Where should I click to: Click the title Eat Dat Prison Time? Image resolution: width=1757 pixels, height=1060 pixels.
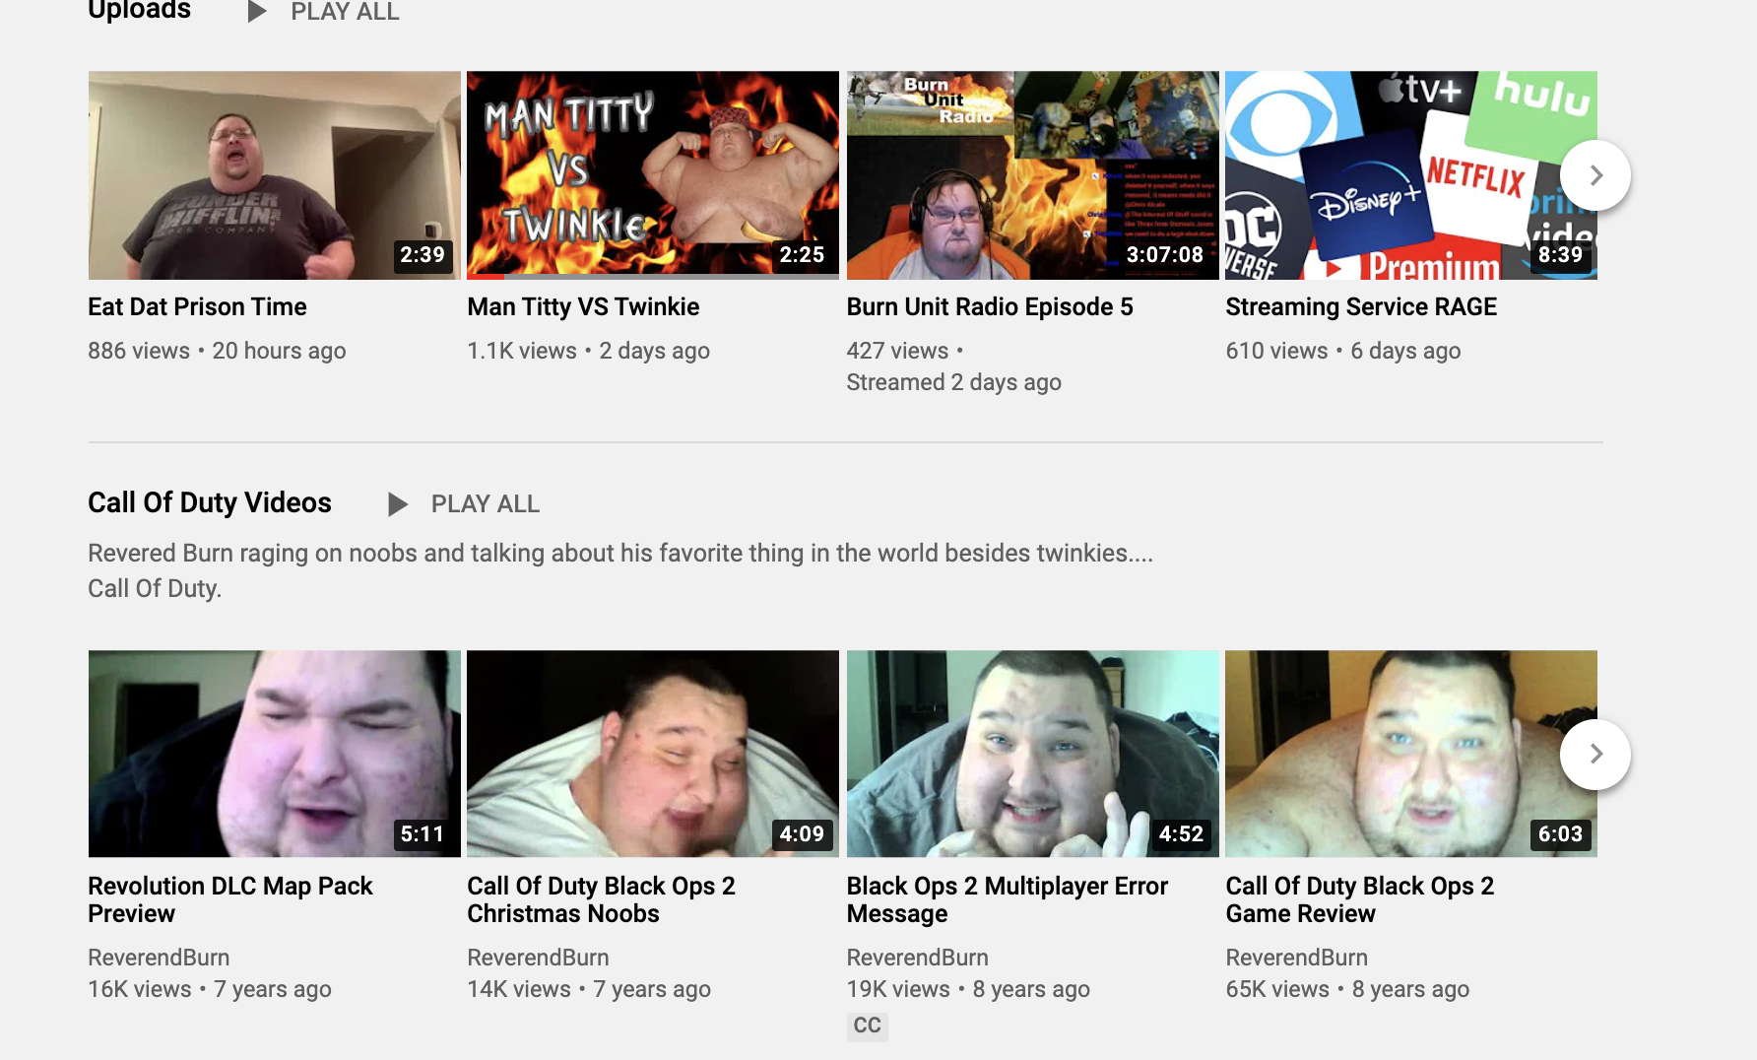tap(197, 307)
